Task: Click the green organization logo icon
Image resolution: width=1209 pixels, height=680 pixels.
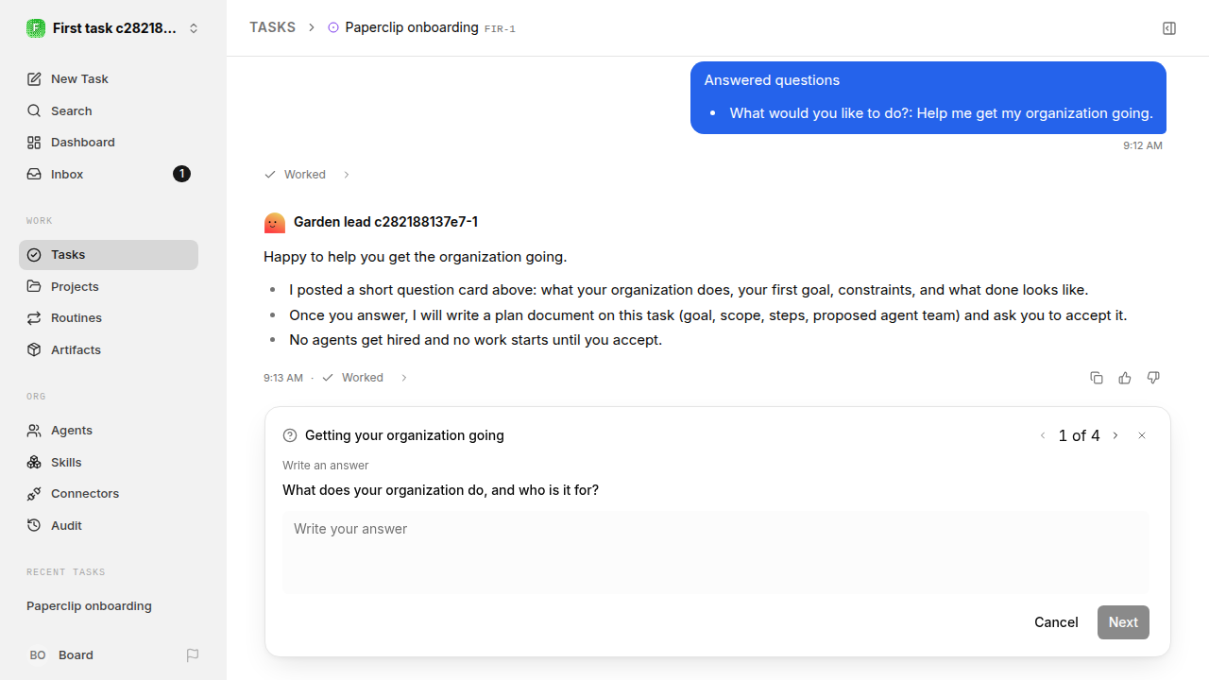Action: point(36,28)
